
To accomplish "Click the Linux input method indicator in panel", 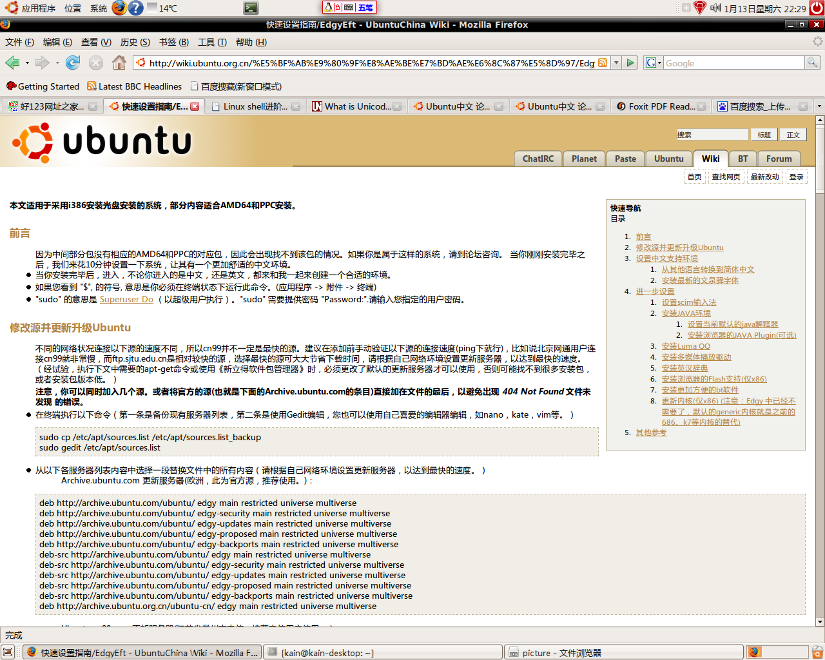I will (x=349, y=8).
